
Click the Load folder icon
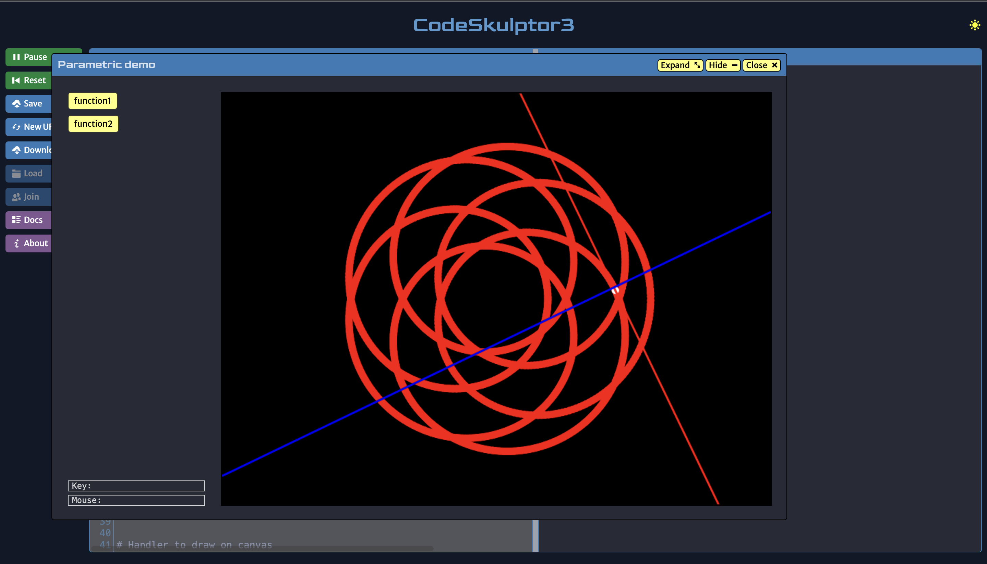(x=16, y=173)
